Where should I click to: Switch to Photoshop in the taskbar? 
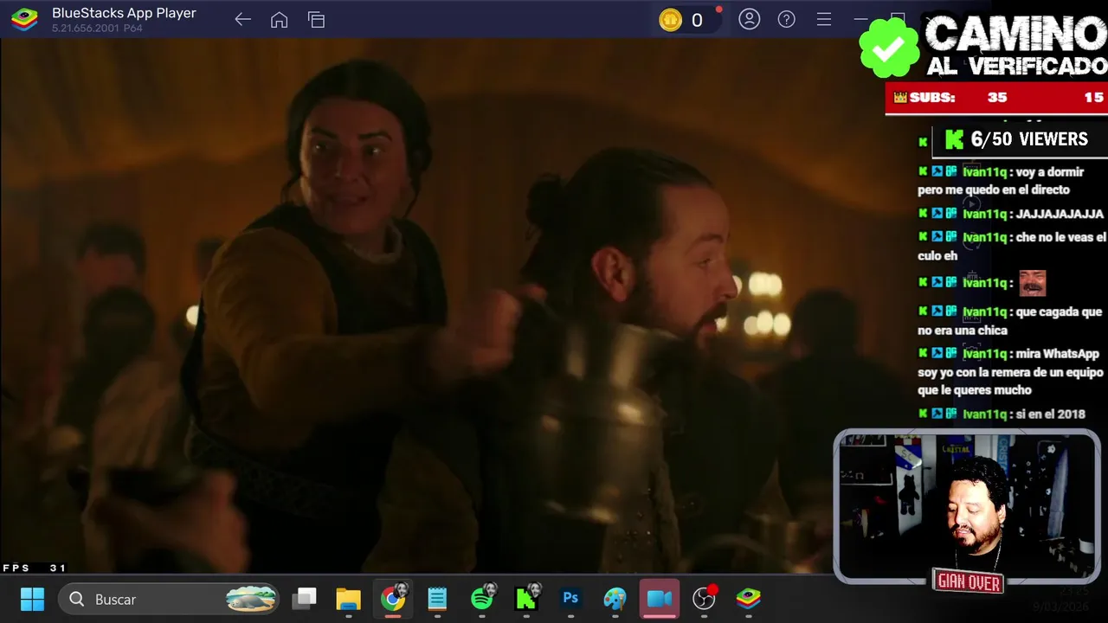click(x=570, y=598)
